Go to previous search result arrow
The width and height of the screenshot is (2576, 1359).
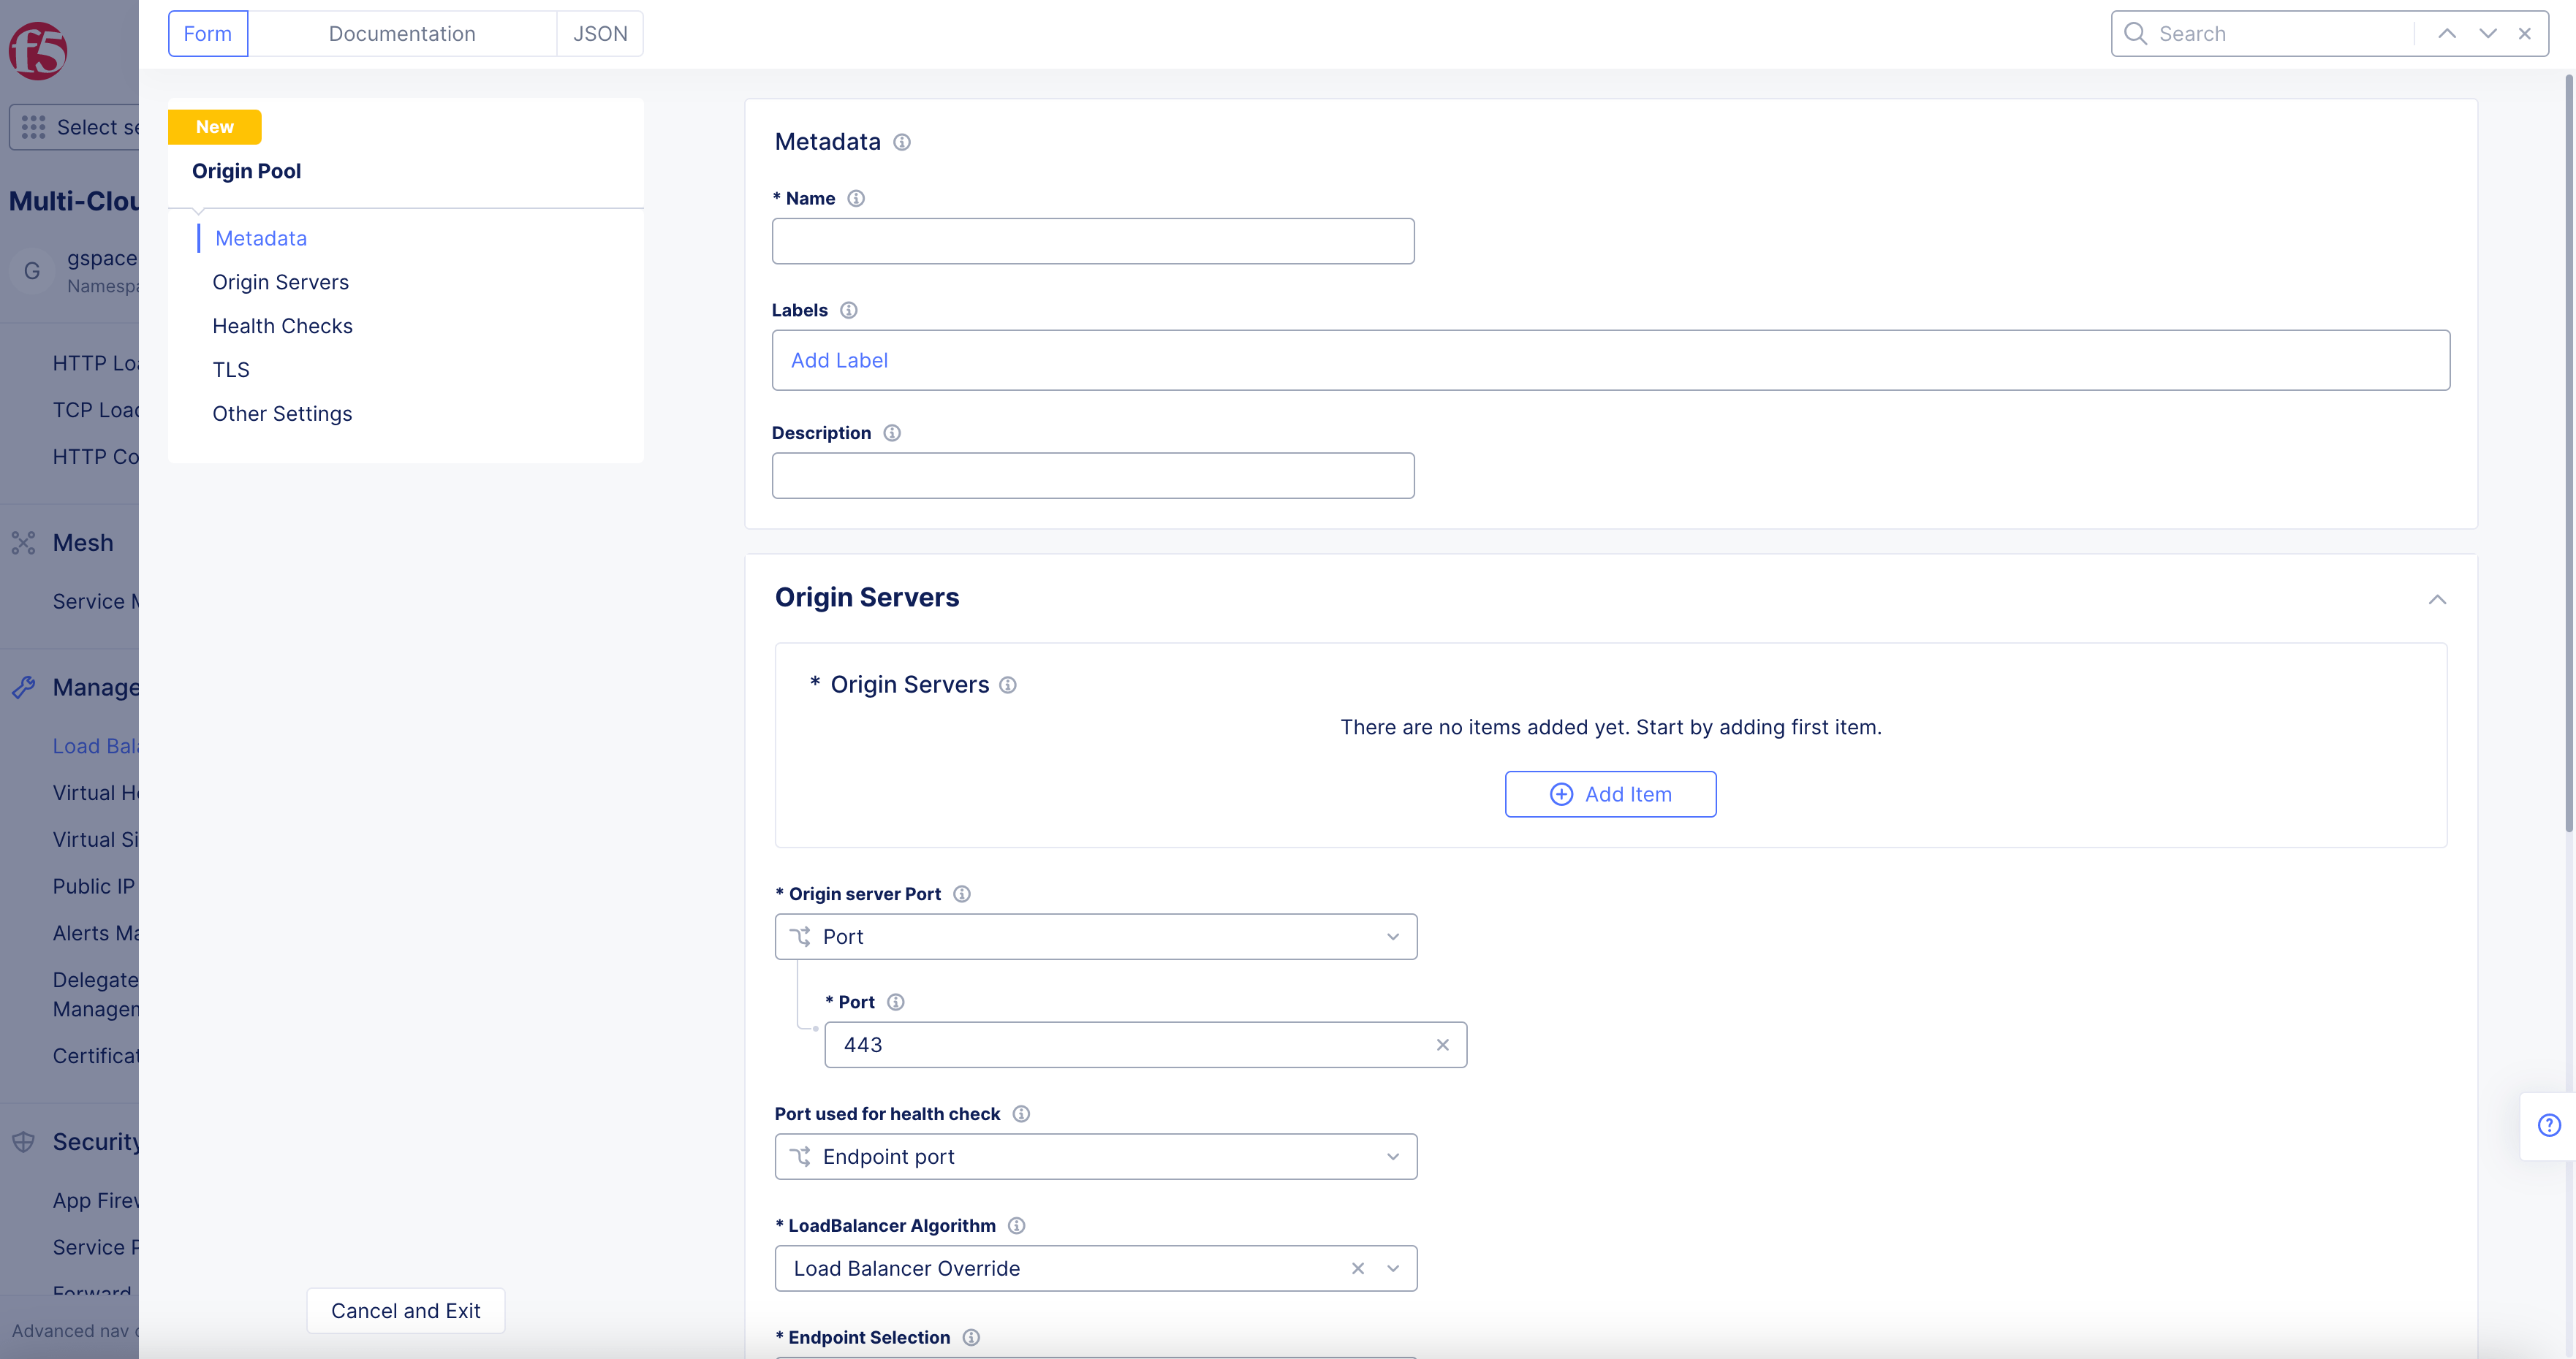(x=2447, y=34)
